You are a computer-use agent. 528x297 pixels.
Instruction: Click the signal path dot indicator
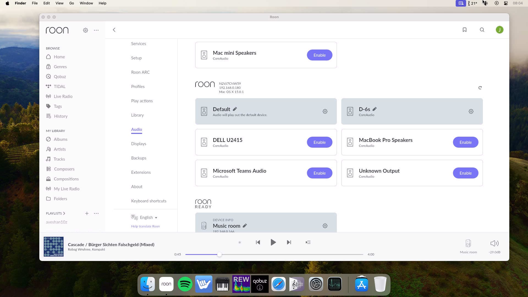tap(240, 243)
